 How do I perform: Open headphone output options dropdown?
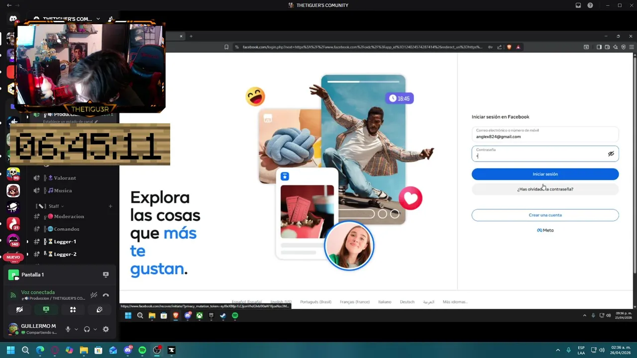pos(95,329)
